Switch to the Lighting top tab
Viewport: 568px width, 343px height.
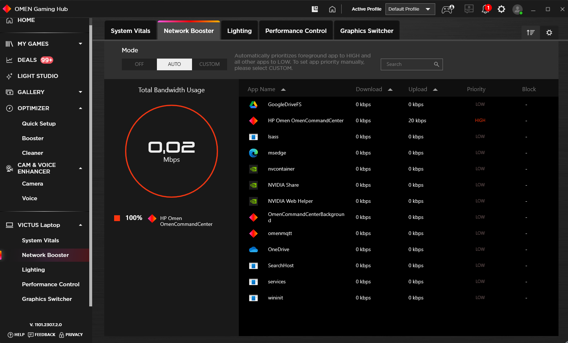[x=240, y=30]
